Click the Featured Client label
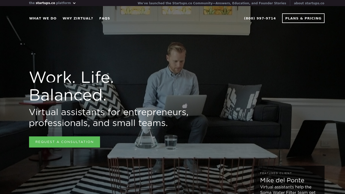Screen dimensions: 345x194 276,173
